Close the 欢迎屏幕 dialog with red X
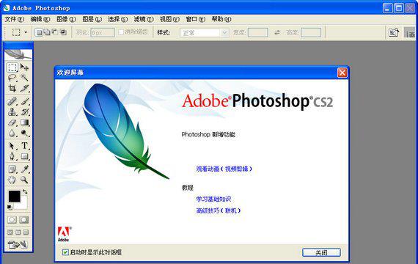The height and width of the screenshot is (264, 418). pos(342,73)
